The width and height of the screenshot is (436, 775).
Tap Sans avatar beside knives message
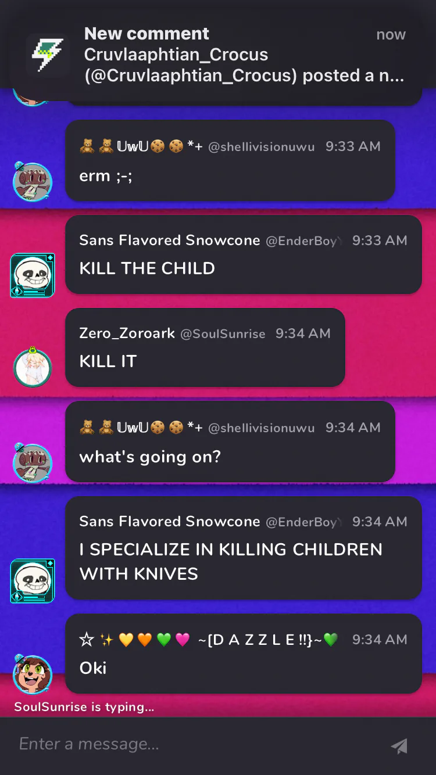[x=33, y=580]
